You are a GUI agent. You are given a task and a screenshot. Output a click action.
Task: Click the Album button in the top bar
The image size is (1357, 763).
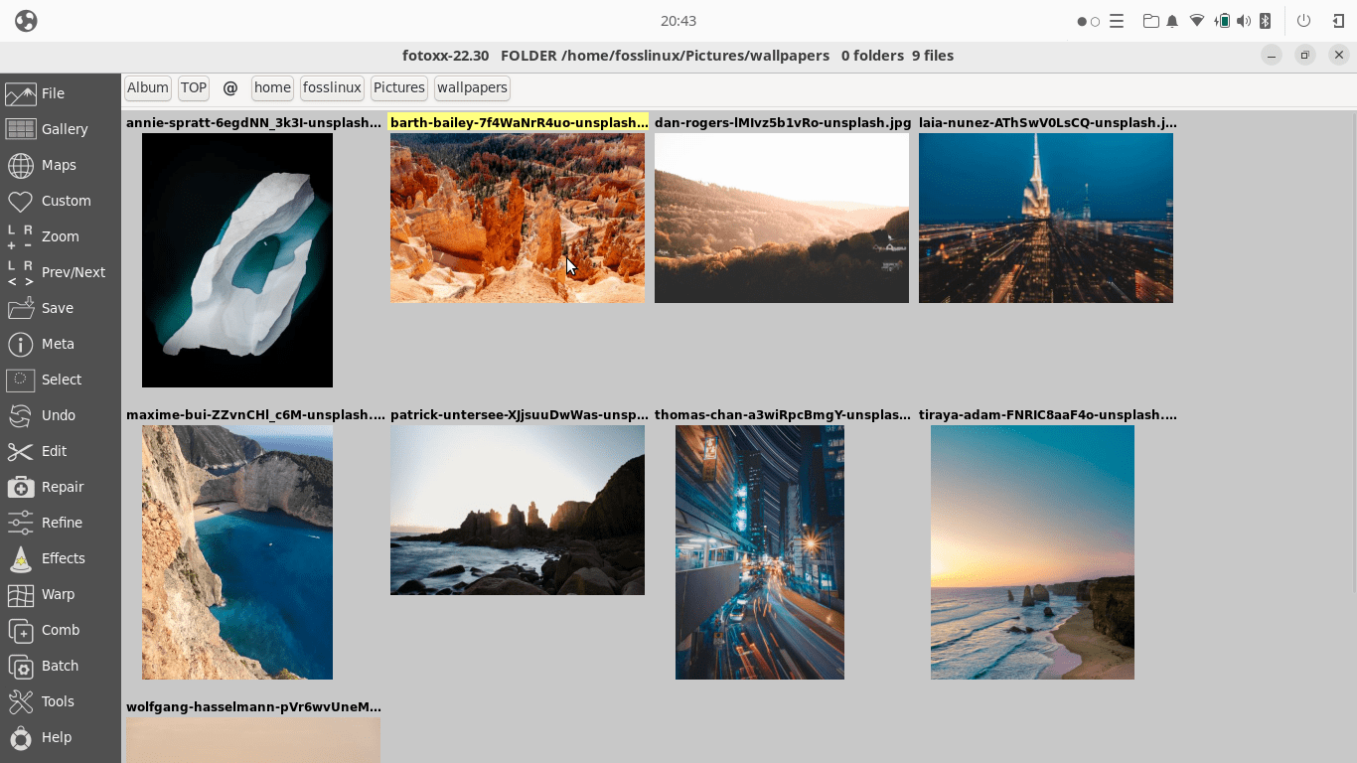coord(147,87)
